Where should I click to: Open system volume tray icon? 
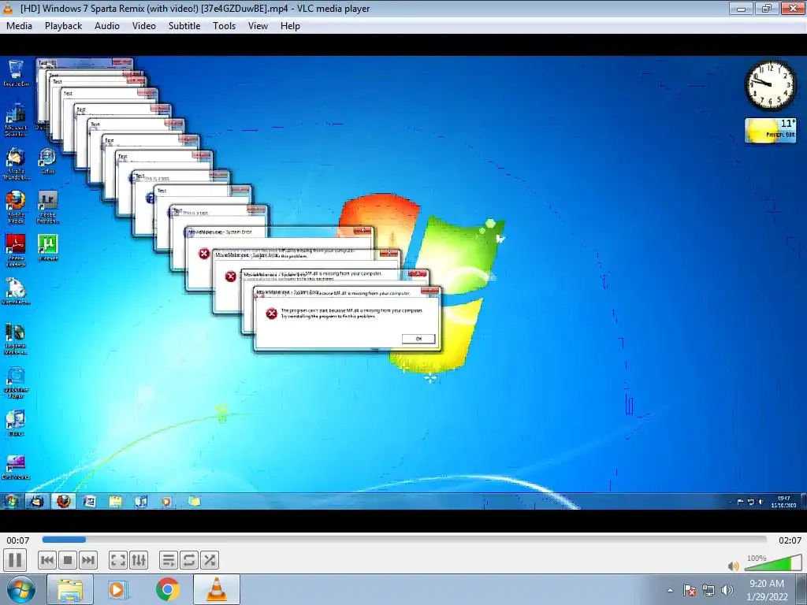(727, 590)
